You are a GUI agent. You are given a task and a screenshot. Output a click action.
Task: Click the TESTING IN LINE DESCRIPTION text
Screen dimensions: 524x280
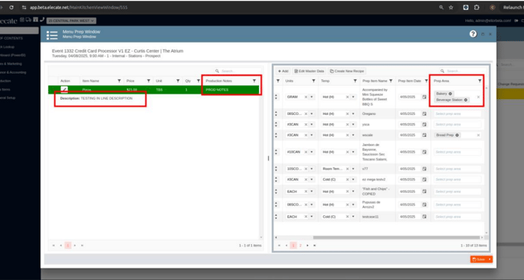(107, 98)
